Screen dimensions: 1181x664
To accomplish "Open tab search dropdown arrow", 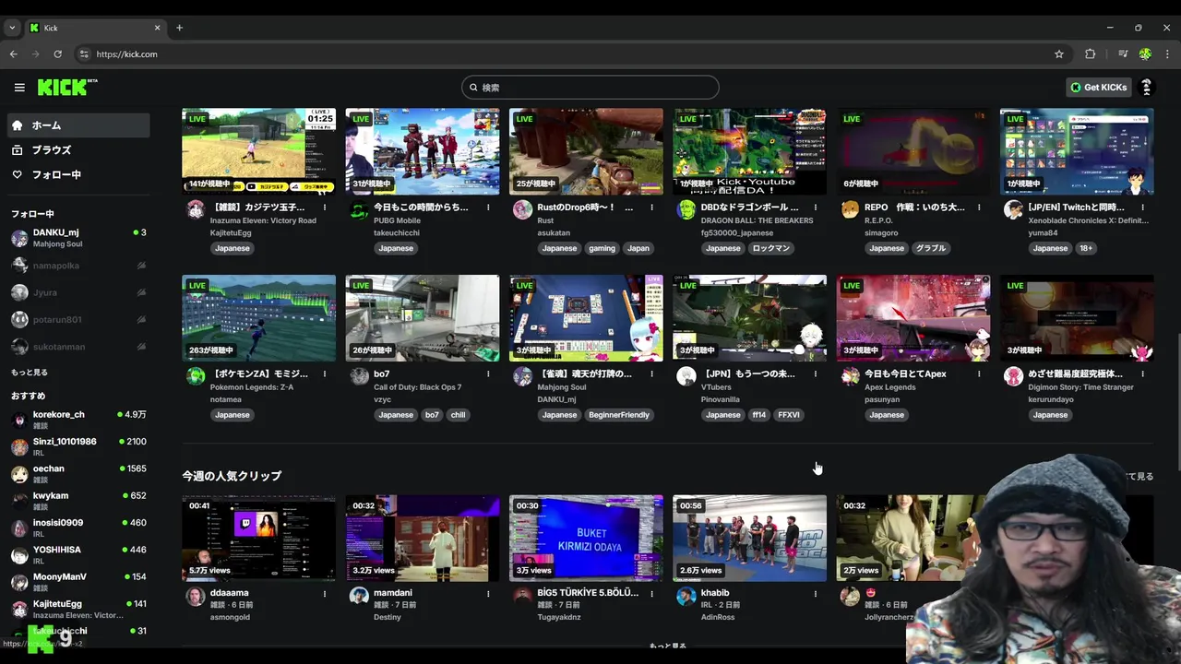I will [x=12, y=28].
